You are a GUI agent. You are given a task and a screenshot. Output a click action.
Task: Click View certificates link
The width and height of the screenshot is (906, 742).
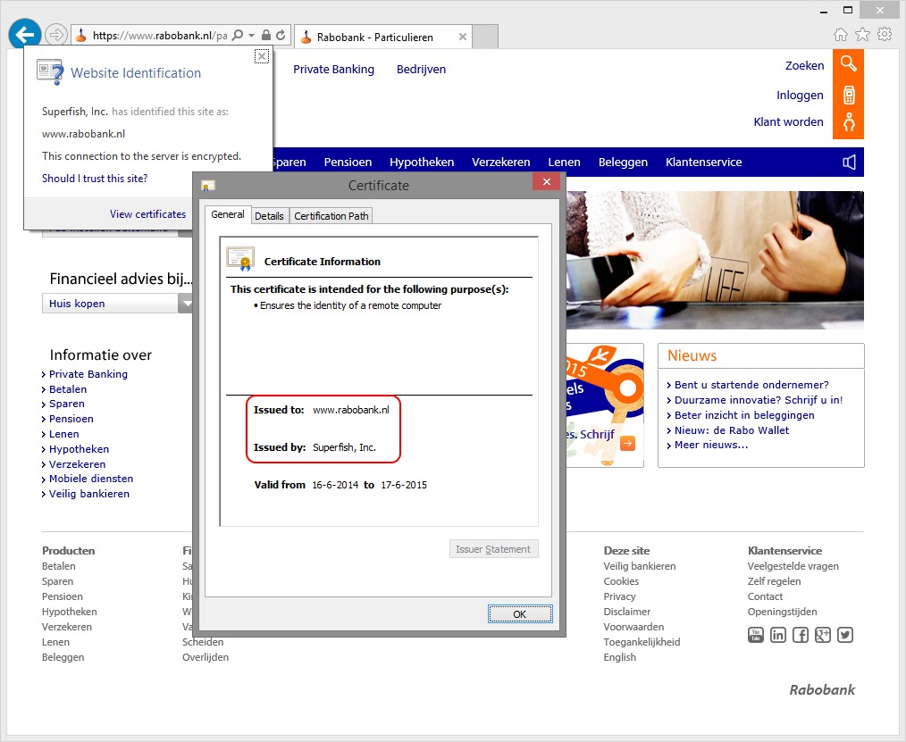[x=148, y=214]
